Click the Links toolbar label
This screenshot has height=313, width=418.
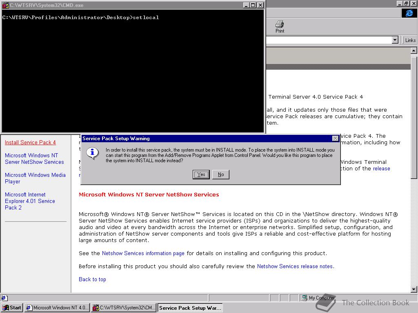(x=410, y=40)
